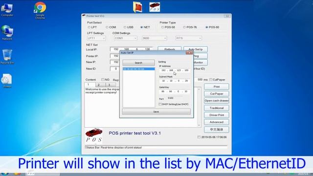The width and height of the screenshot is (313, 176).
Task: Switch language with the 中文简体 button
Action: coord(216,130)
